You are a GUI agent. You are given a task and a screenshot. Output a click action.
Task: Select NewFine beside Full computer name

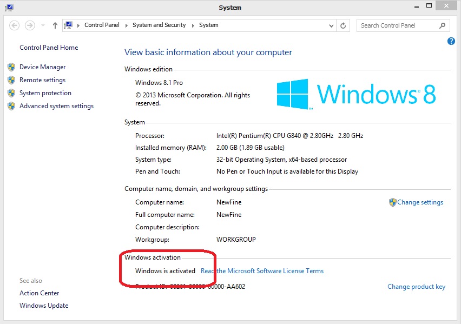tap(229, 215)
